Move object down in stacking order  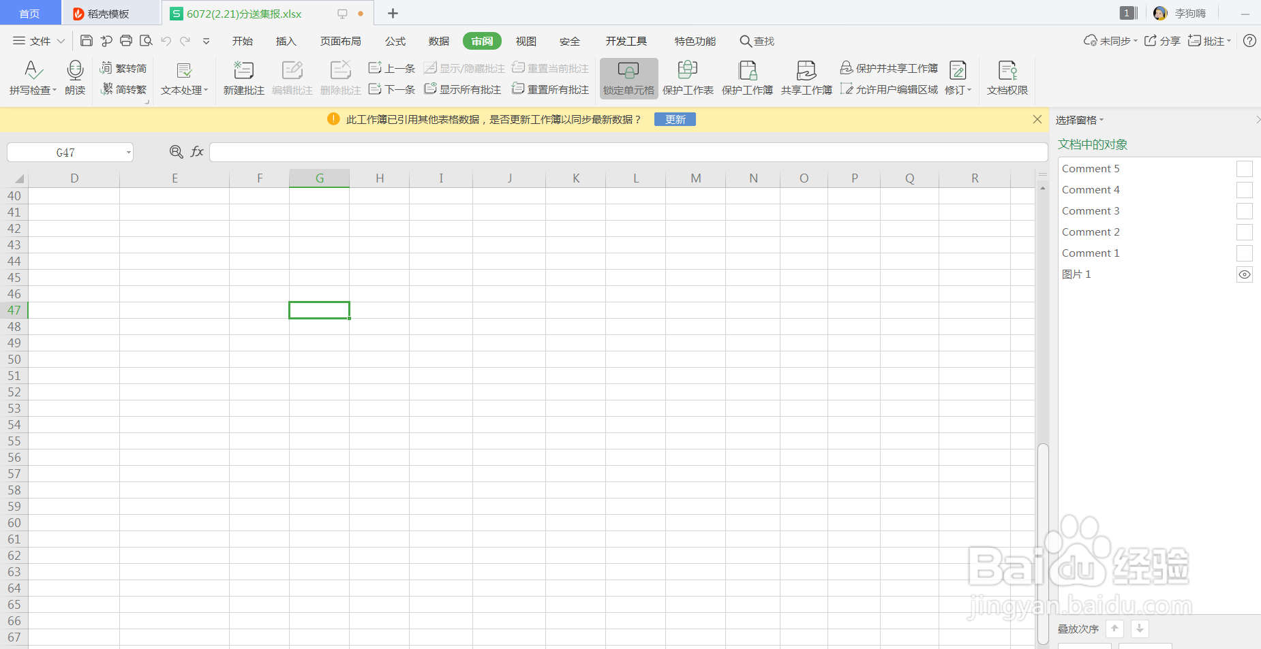(x=1140, y=629)
